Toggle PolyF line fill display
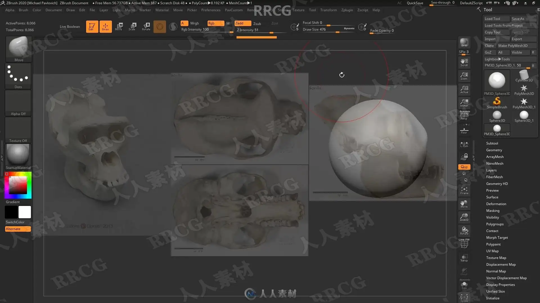Viewport: 540px width, 303px height. 464,244
